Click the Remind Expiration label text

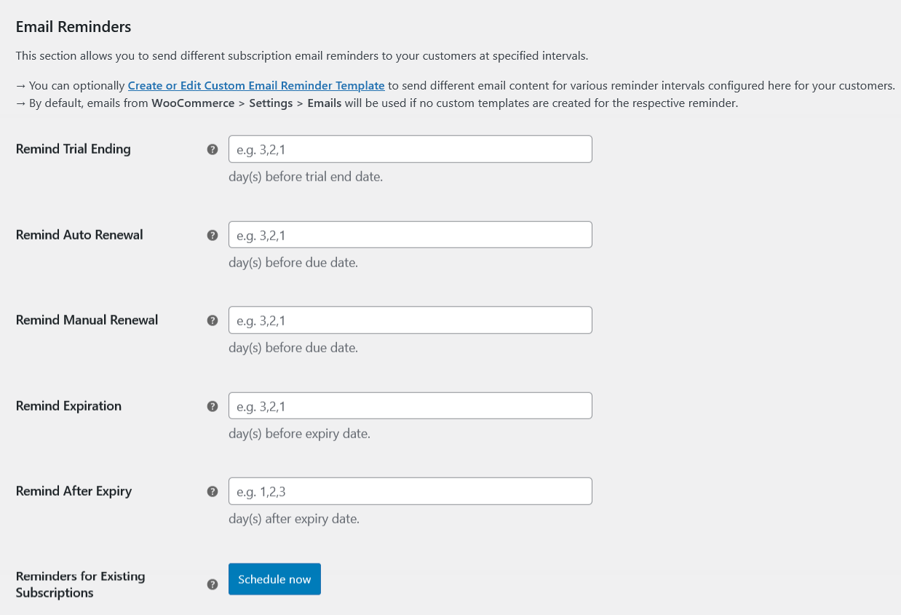pos(68,406)
